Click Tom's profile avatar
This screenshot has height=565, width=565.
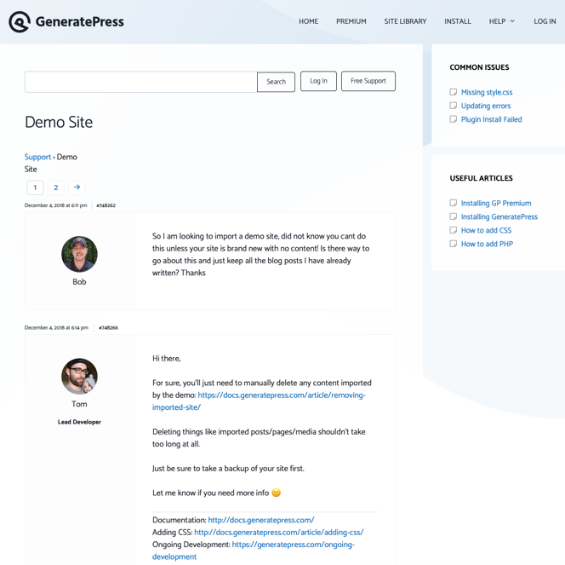point(79,377)
